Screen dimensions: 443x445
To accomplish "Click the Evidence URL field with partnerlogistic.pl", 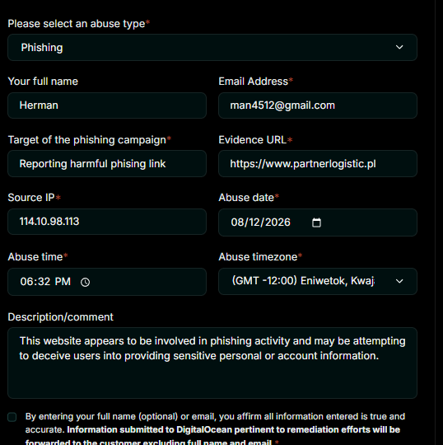I will pos(318,164).
